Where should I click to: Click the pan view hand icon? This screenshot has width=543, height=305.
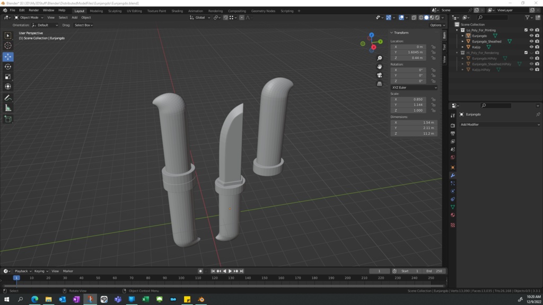tap(380, 67)
